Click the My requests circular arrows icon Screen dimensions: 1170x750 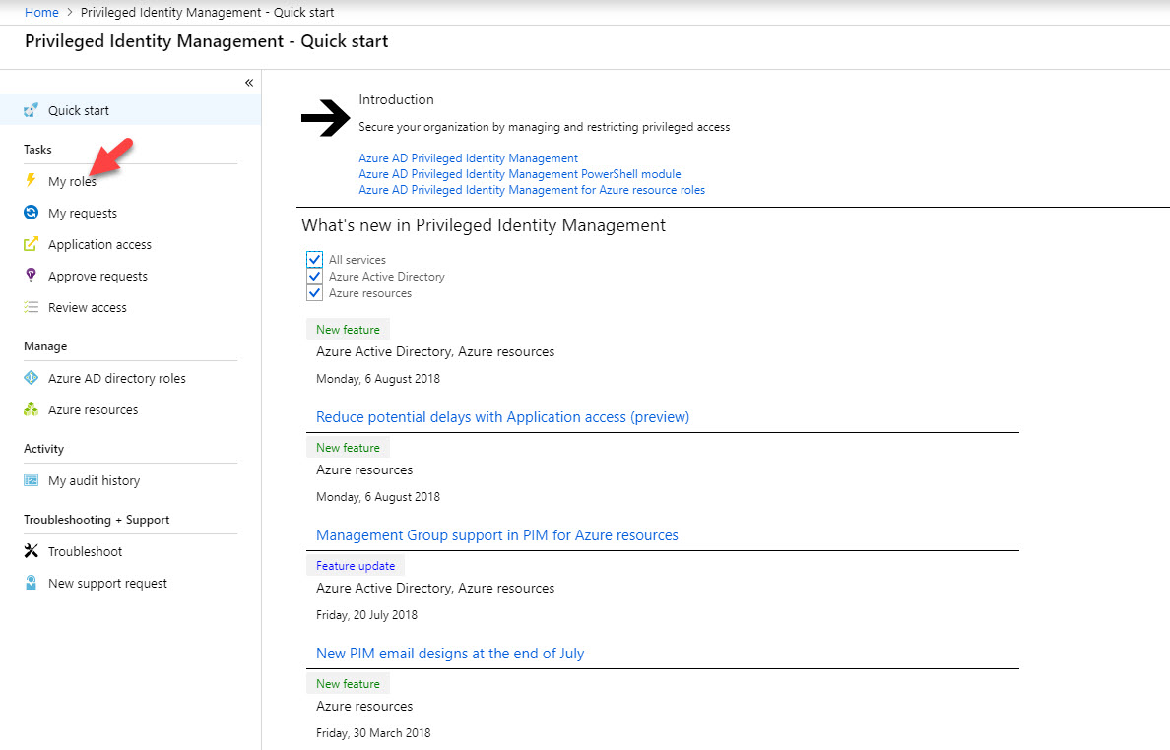31,213
